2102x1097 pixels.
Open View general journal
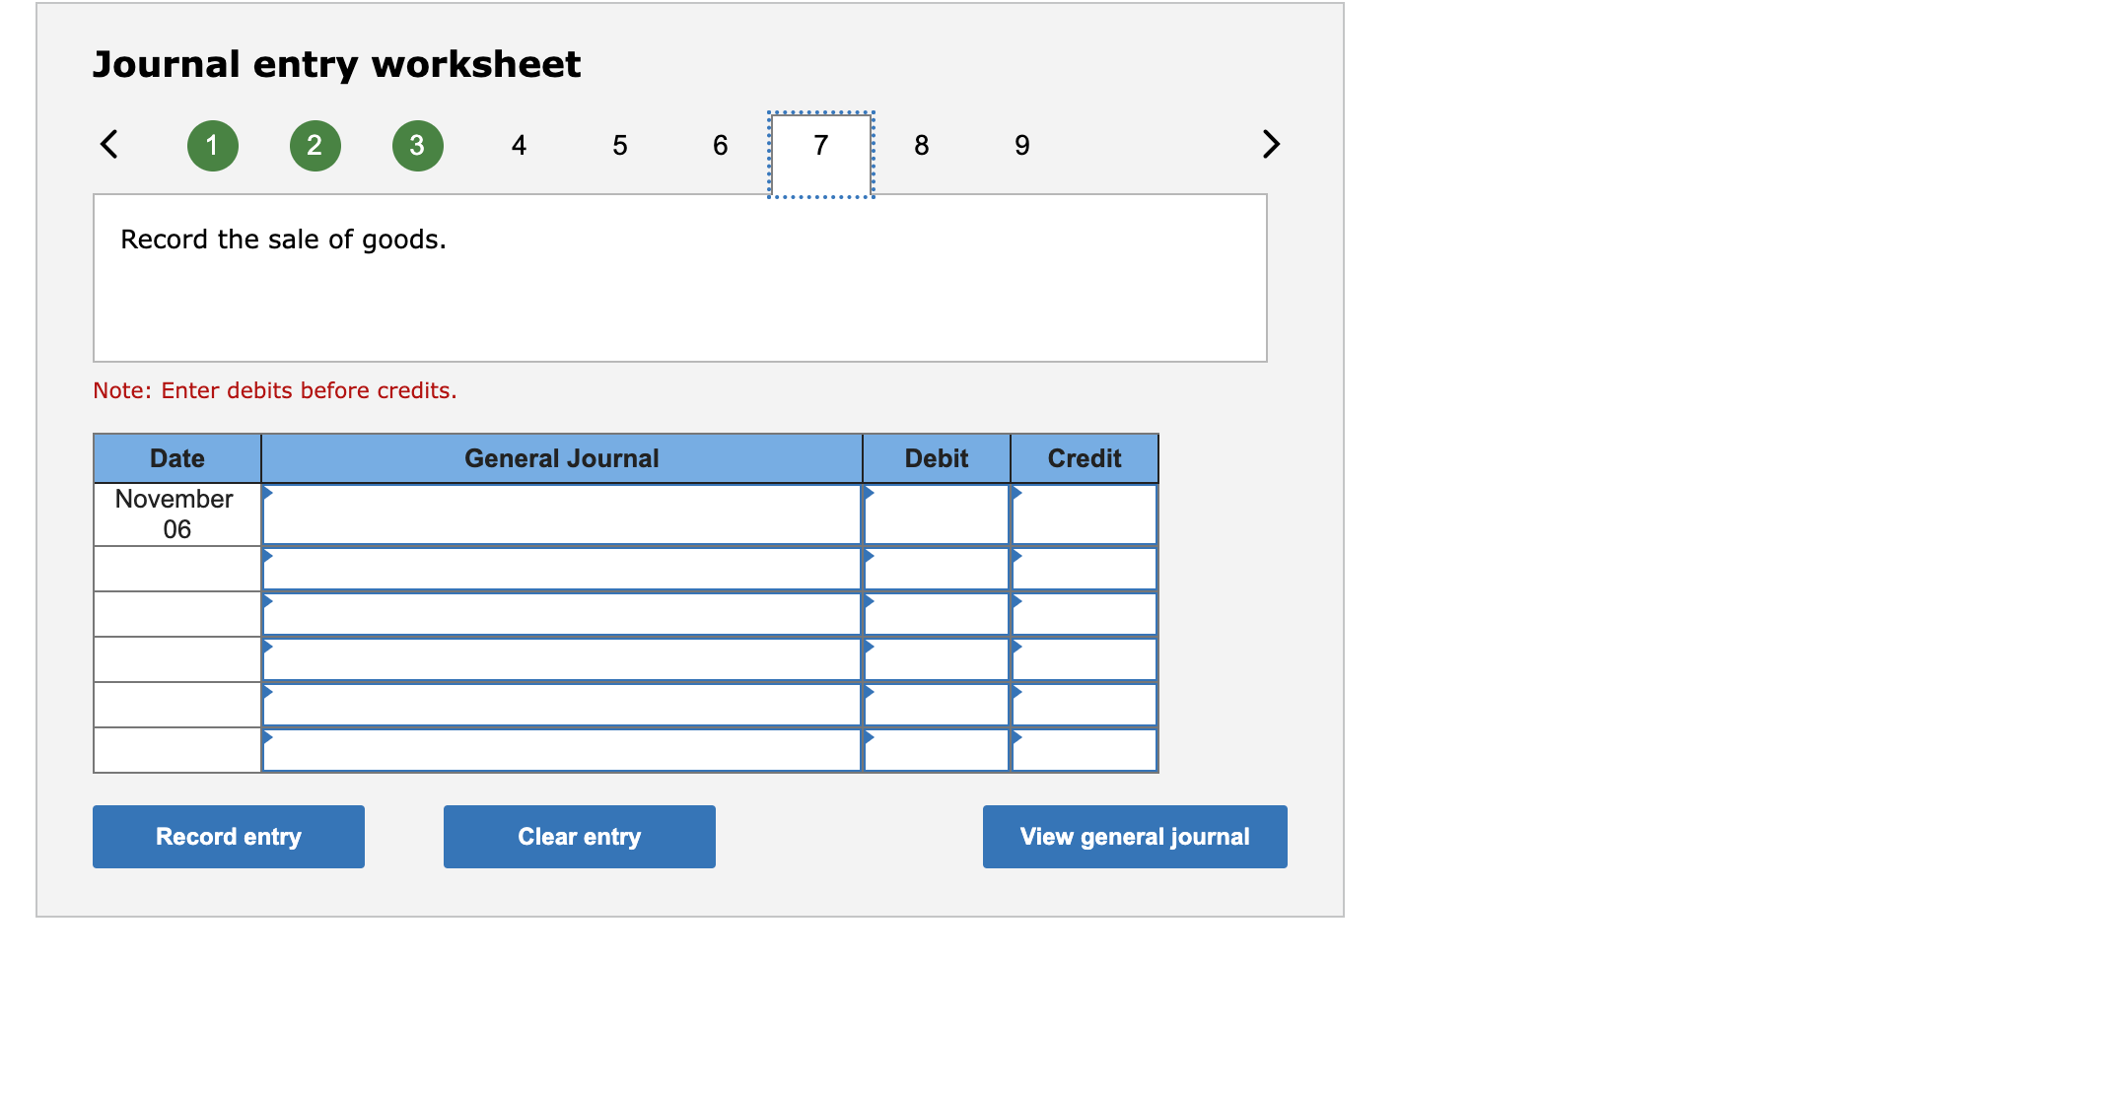(1134, 837)
